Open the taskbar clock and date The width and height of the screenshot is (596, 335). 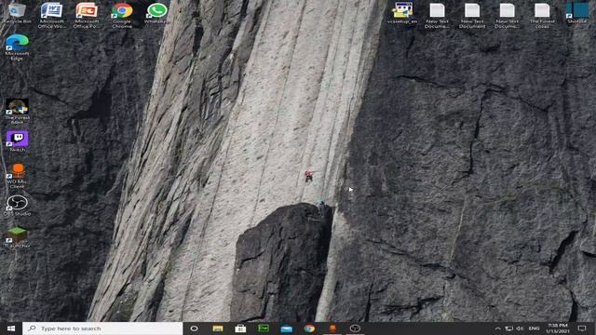point(558,328)
